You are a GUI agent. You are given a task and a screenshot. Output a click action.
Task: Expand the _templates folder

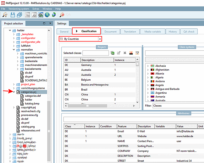click(x=14, y=34)
